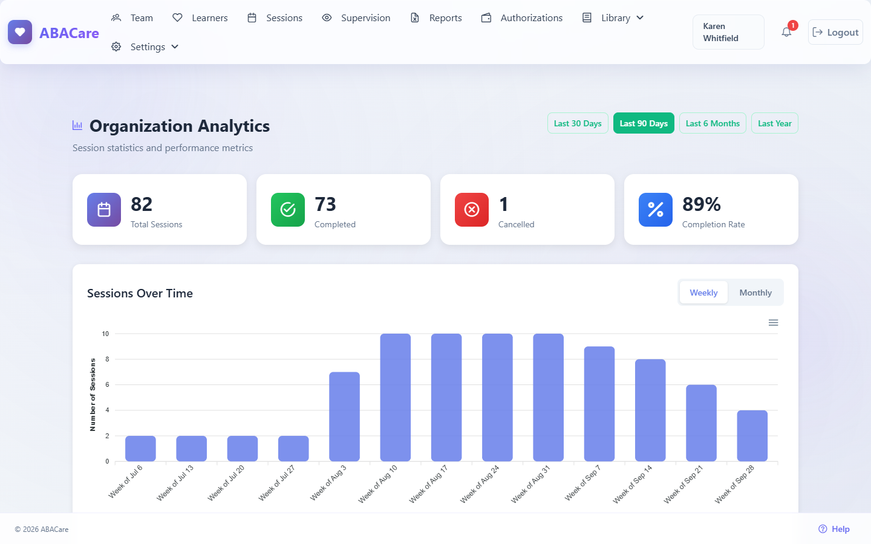Open the Team page

coord(132,18)
